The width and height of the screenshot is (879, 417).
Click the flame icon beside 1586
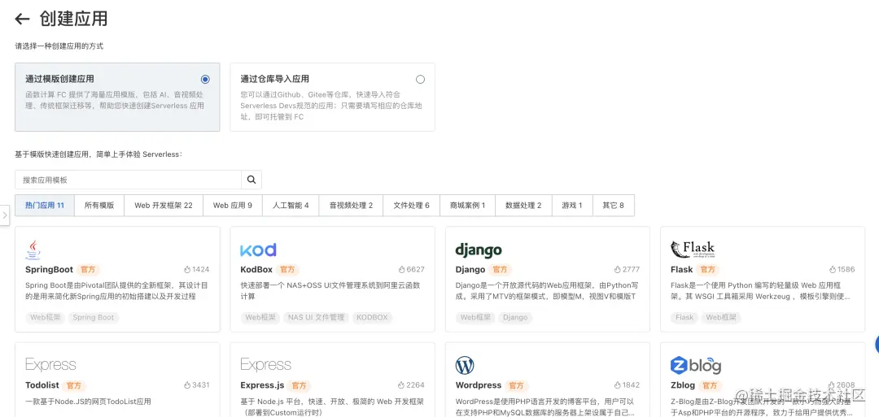(x=833, y=269)
